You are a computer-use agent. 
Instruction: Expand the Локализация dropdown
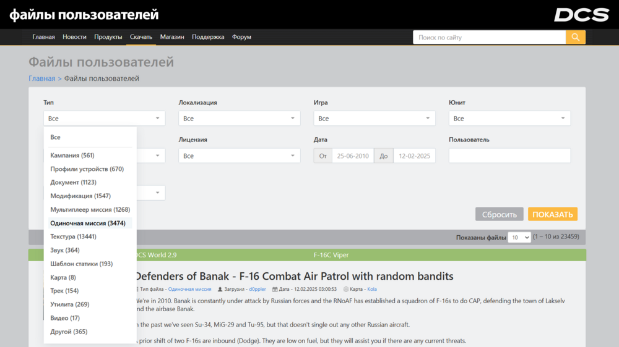click(x=239, y=119)
